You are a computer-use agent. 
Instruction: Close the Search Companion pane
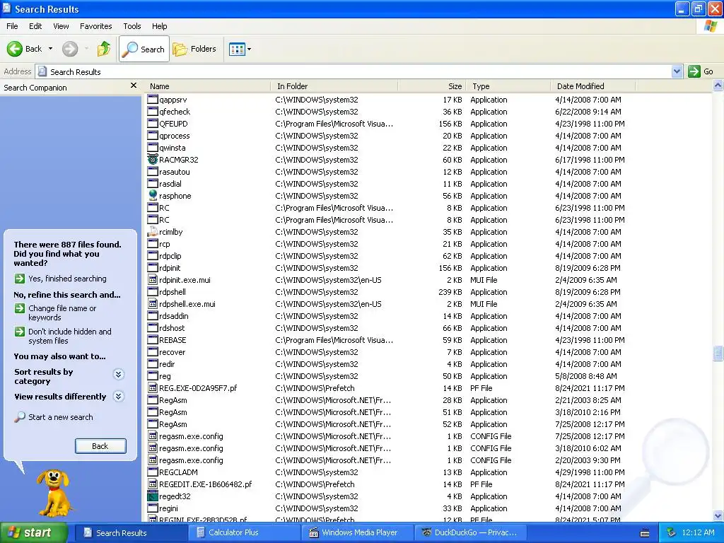[x=134, y=86]
